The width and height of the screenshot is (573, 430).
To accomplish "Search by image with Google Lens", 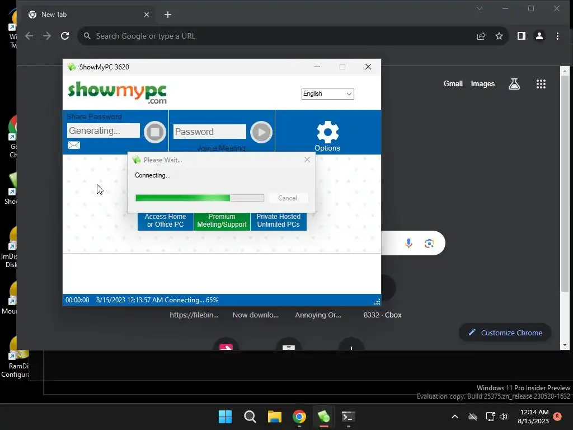I will [x=429, y=243].
